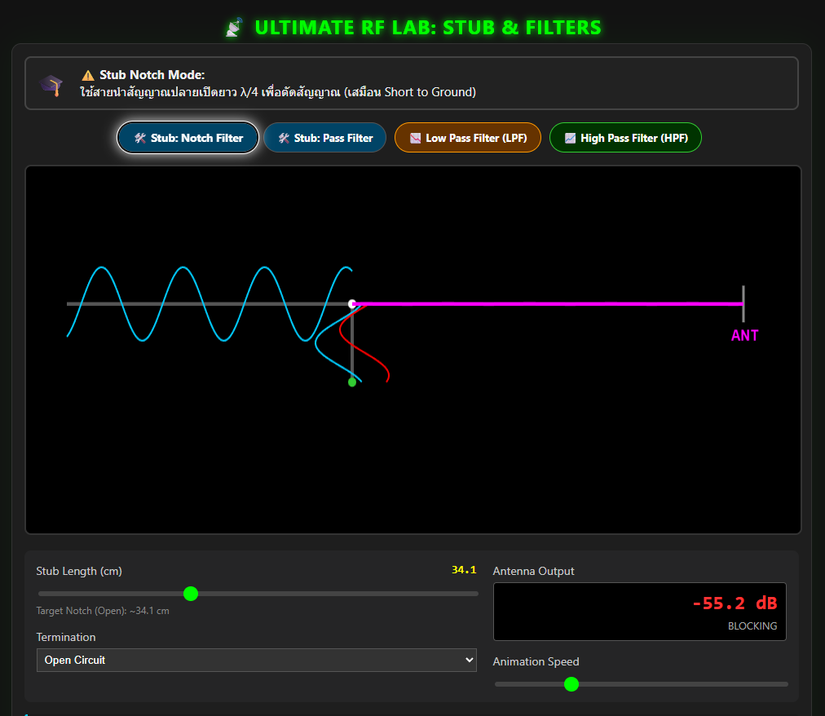Click the white junction node on the line
The image size is (825, 716).
(352, 304)
